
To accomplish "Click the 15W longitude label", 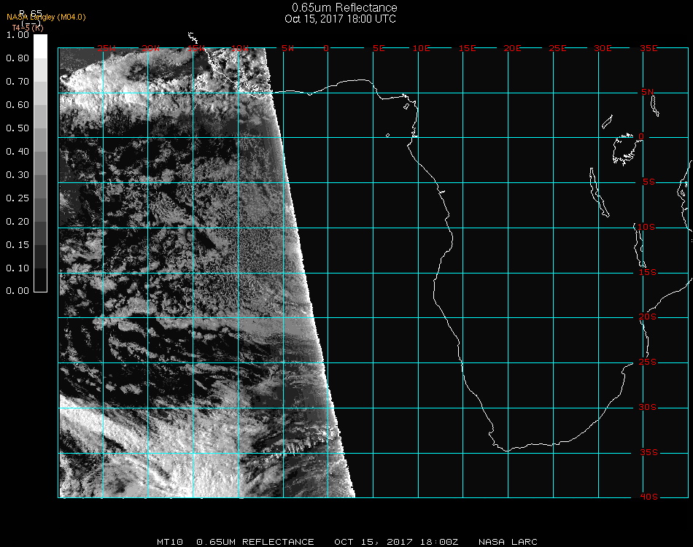I will coord(195,48).
